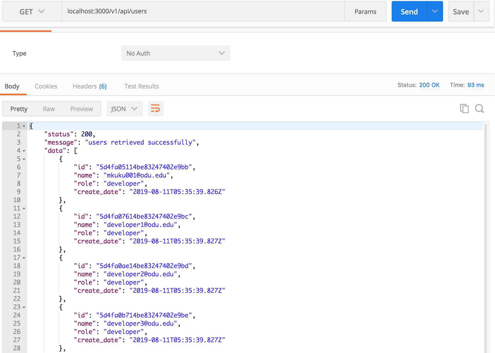
Task: Collapse the root object at line 1
Action: [24, 126]
